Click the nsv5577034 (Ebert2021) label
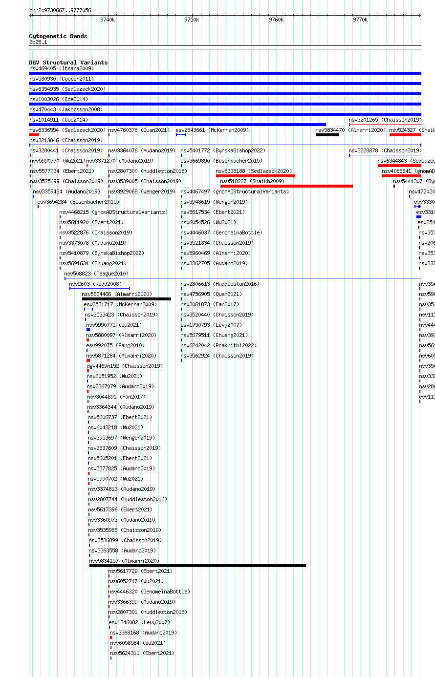This screenshot has height=677, width=435. (x=62, y=171)
